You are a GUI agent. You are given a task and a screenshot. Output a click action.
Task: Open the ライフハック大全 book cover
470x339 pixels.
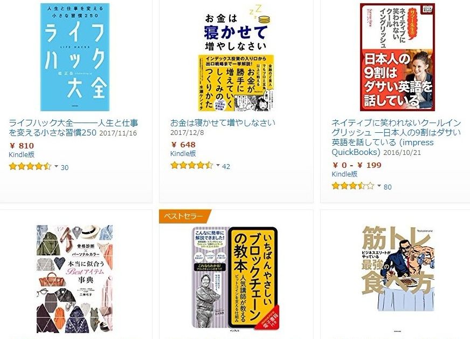75,57
